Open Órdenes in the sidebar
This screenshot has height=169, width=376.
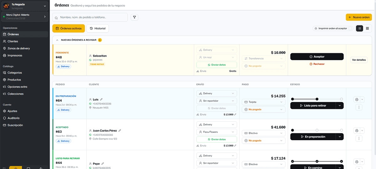click(x=25, y=34)
